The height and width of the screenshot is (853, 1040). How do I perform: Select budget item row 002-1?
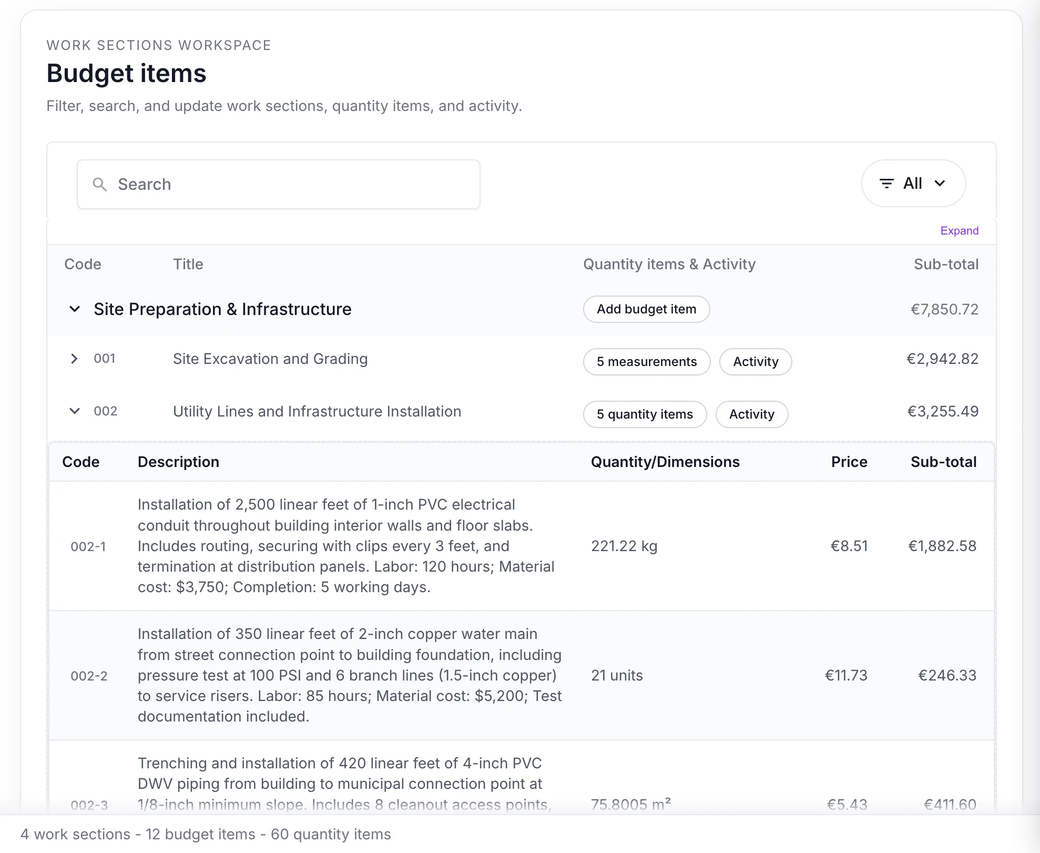[347, 546]
